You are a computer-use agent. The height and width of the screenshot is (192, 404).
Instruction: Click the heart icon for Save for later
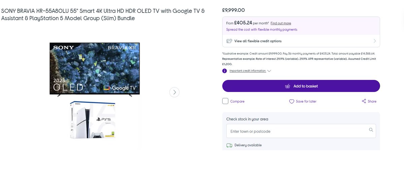pyautogui.click(x=292, y=101)
